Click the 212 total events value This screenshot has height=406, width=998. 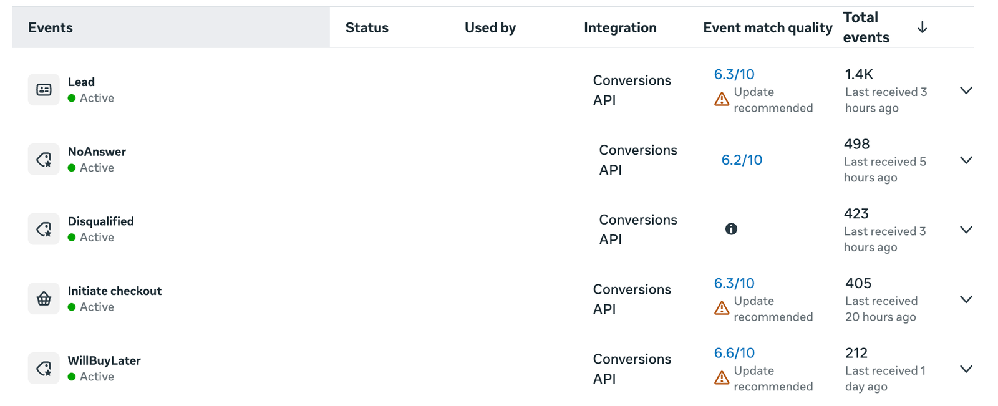tap(856, 353)
